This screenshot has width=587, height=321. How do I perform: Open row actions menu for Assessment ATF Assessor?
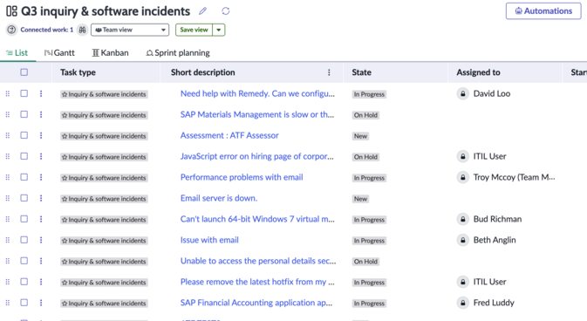point(41,135)
